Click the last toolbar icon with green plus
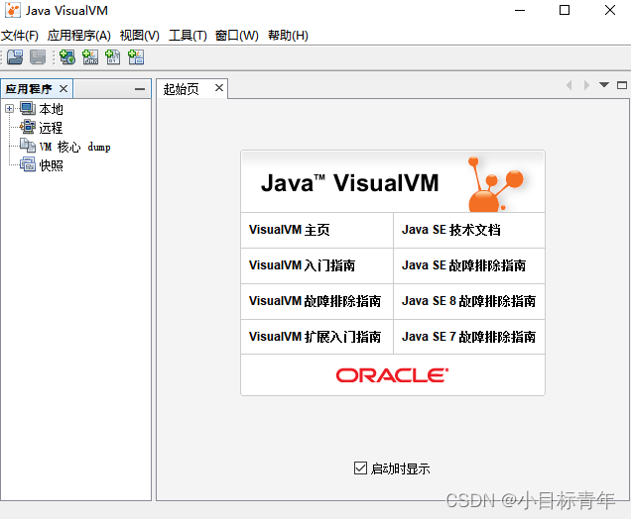 coord(136,57)
